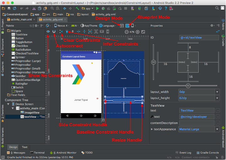Click the Clear Constraints icon
226x160 pixels.
coord(61,32)
